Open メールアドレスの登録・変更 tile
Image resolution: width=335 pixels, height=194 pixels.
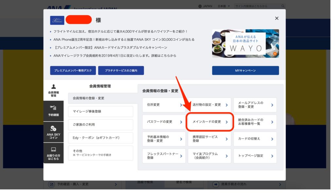click(x=255, y=105)
